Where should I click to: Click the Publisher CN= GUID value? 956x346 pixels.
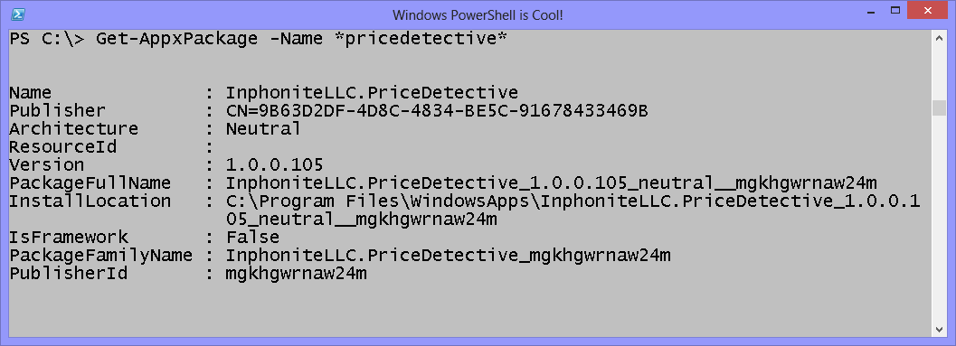click(437, 111)
